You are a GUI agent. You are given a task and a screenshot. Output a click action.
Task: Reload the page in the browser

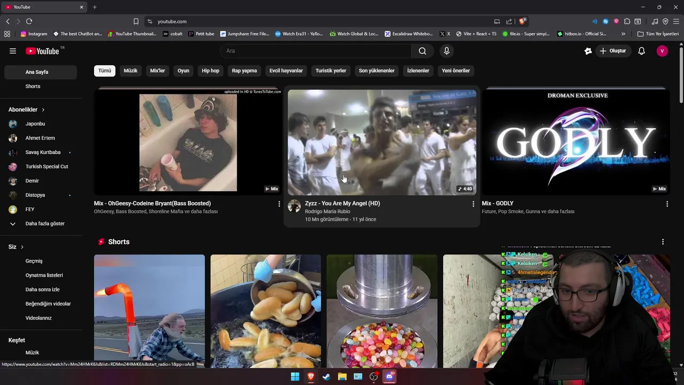click(29, 21)
